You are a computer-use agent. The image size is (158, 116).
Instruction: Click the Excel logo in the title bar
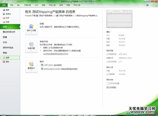click(x=1, y=1)
